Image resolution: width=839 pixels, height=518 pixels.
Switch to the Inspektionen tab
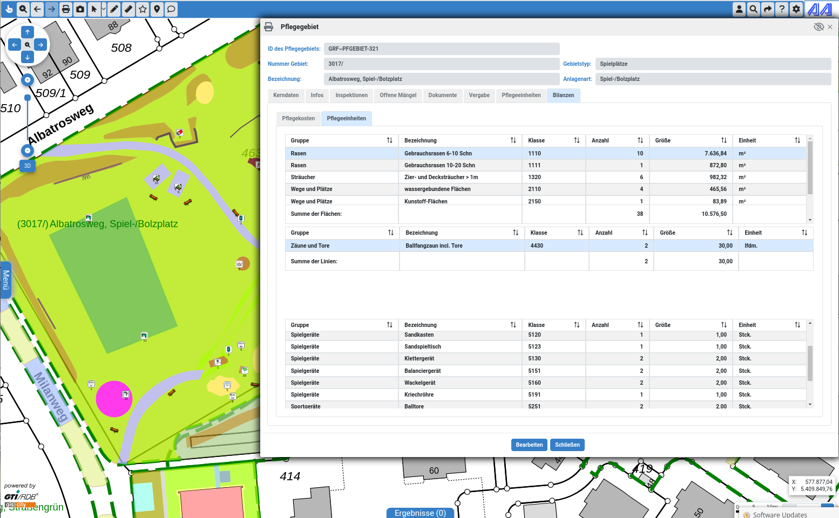click(x=351, y=96)
